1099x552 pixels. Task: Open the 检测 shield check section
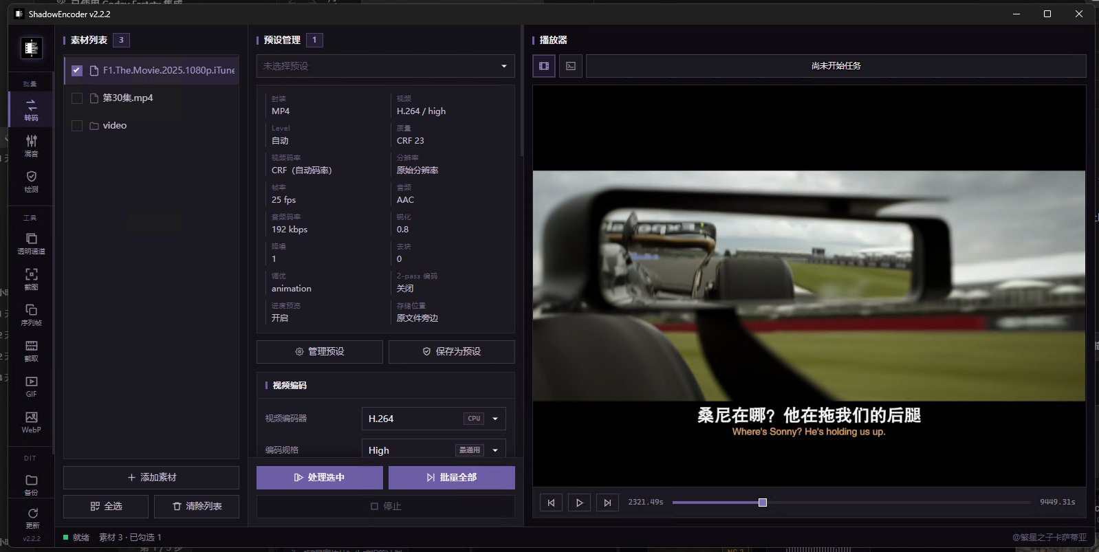click(31, 181)
